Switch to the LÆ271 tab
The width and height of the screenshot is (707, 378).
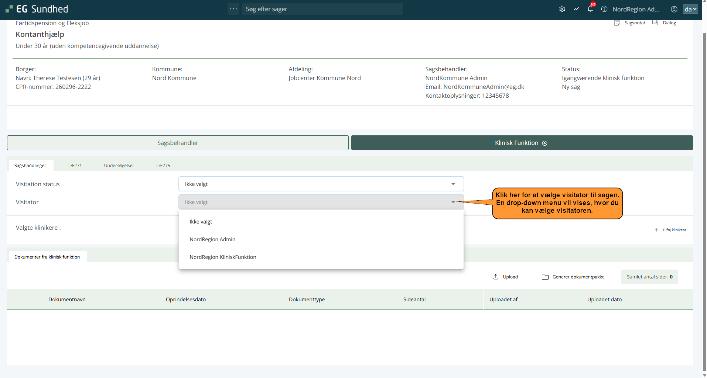click(x=75, y=166)
